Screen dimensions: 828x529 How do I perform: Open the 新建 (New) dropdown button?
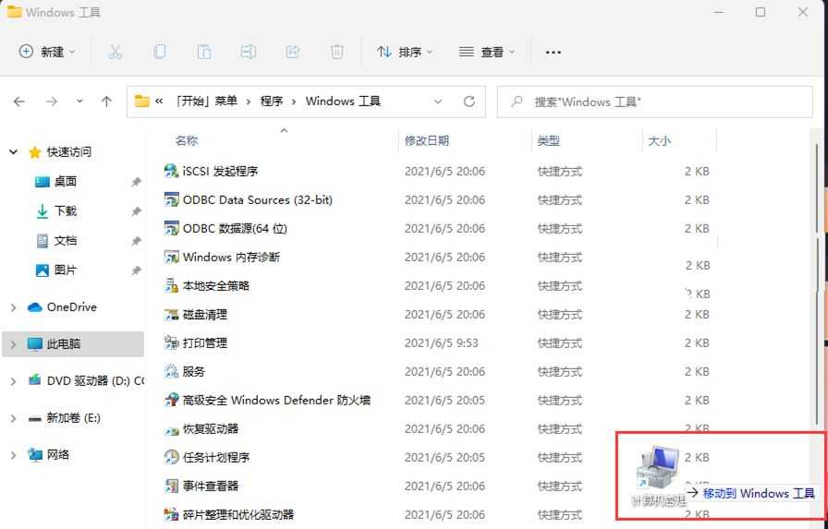click(46, 52)
